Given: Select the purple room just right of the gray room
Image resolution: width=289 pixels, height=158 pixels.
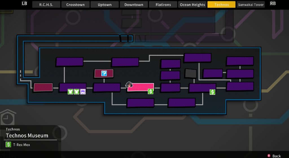Looking at the screenshot, I should click(x=213, y=73).
